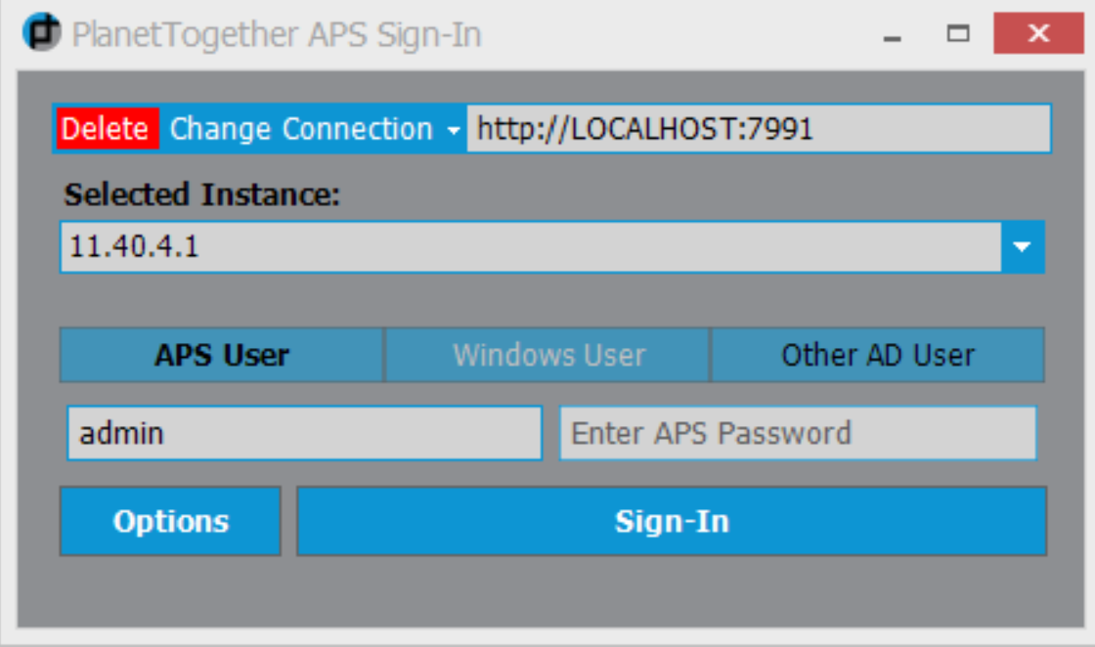The height and width of the screenshot is (647, 1095).
Task: Close the PlanetTogether APS Sign-In window
Action: 1038,33
